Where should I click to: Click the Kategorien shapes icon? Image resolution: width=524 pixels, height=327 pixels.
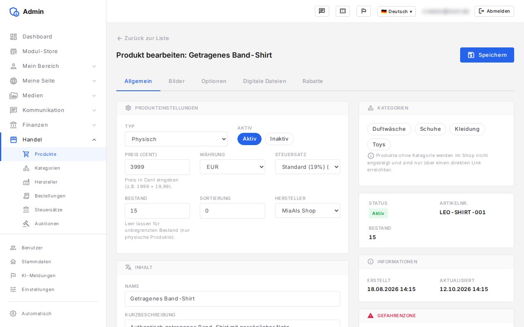point(26,168)
